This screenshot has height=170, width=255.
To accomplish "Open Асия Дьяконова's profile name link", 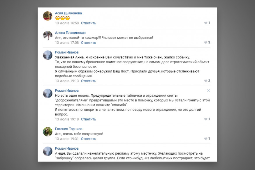I will click(x=68, y=13).
